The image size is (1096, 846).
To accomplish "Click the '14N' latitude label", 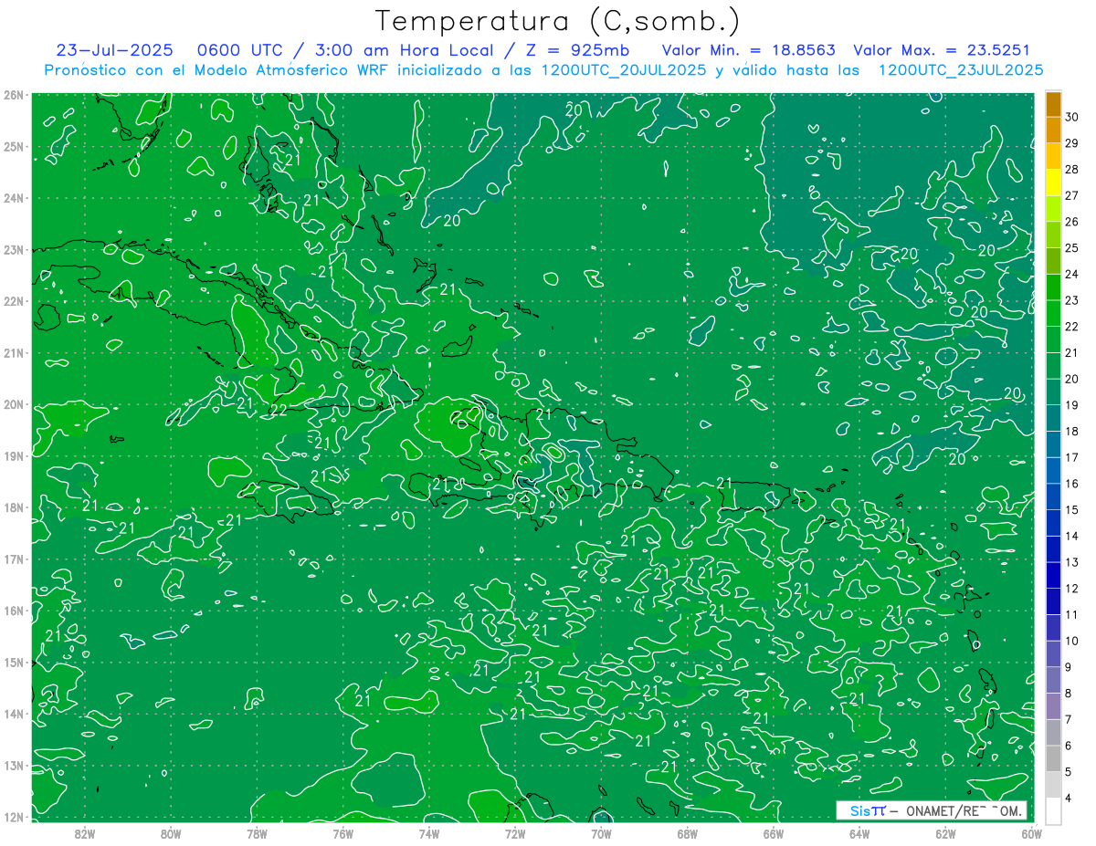I will point(14,714).
